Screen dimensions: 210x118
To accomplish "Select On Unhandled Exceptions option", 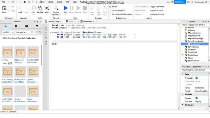I will click(110, 14).
